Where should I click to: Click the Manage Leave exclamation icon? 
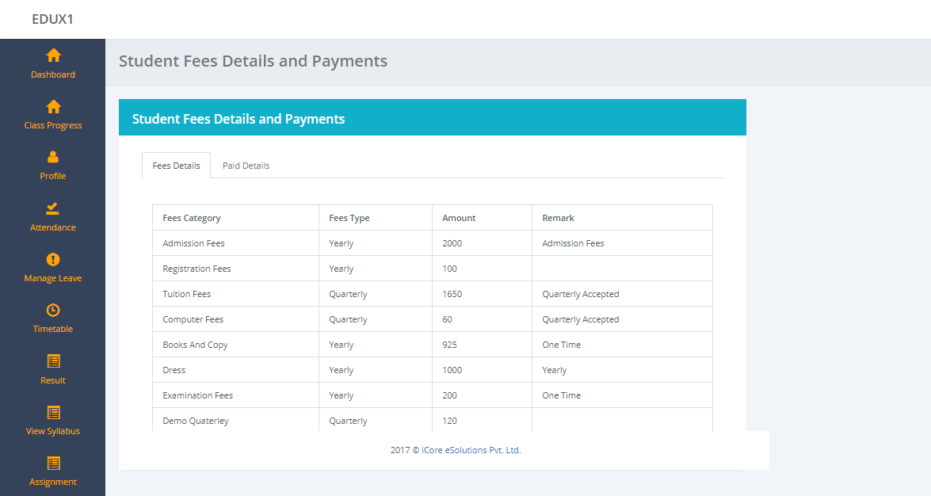pos(53,259)
